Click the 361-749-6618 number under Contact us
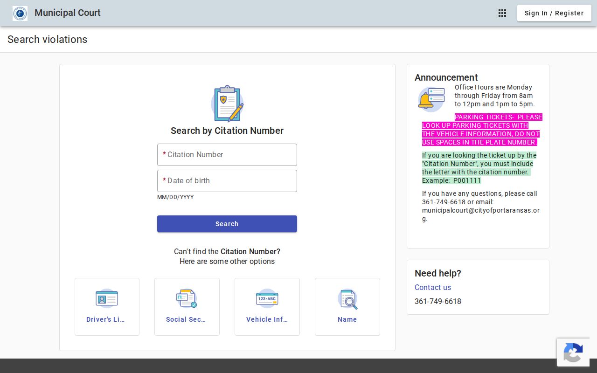This screenshot has height=373, width=597. pos(438,301)
